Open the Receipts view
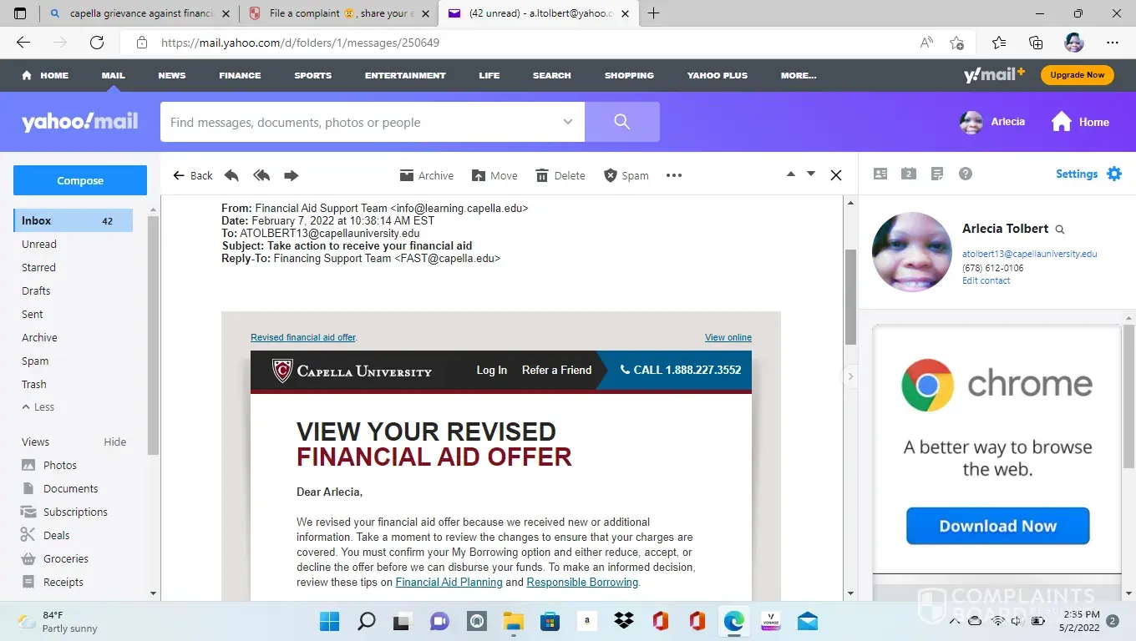Screen dimensions: 1136x641 53,582
